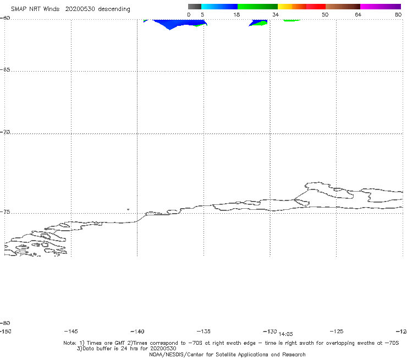Click the note line starting "Note: 1) Times are GMT"
The height and width of the screenshot is (358, 407).
[x=231, y=343]
